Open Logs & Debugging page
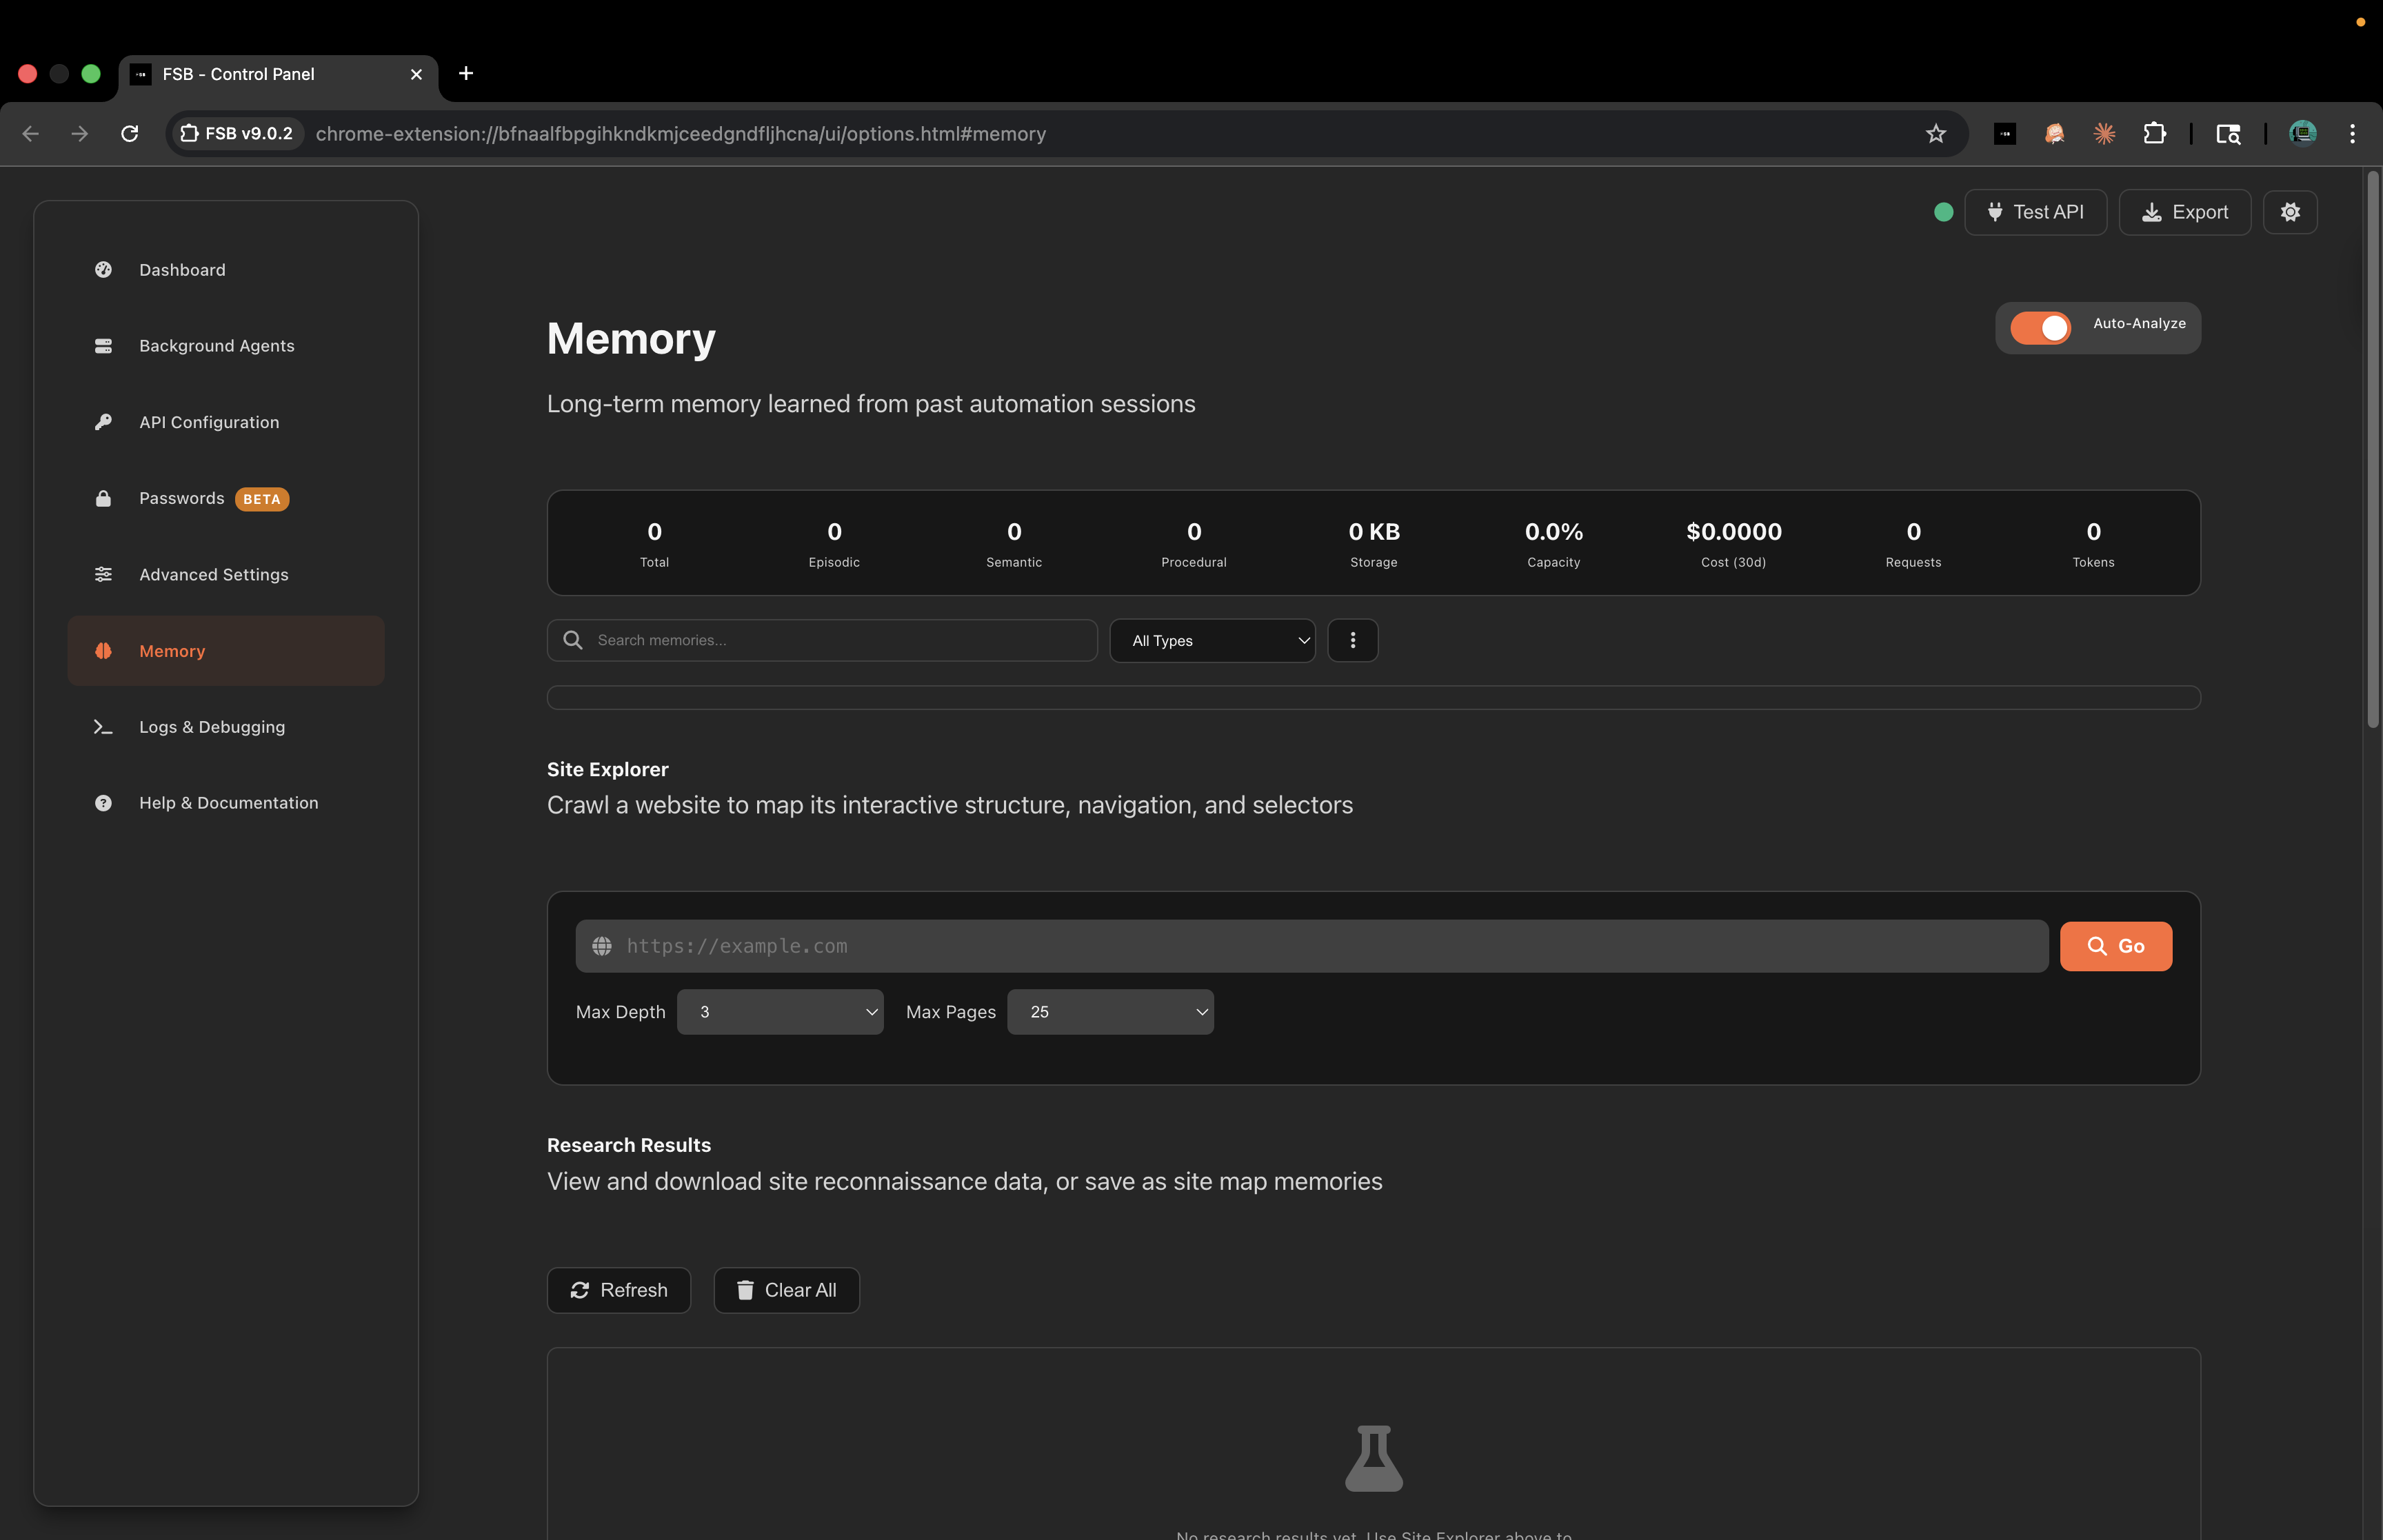 point(226,727)
